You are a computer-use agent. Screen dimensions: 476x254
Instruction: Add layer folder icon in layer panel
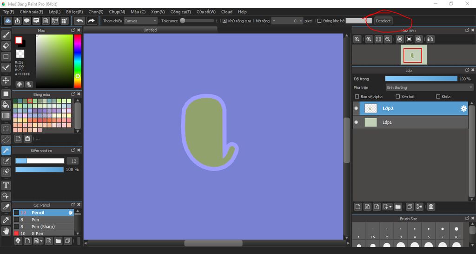coord(398,207)
